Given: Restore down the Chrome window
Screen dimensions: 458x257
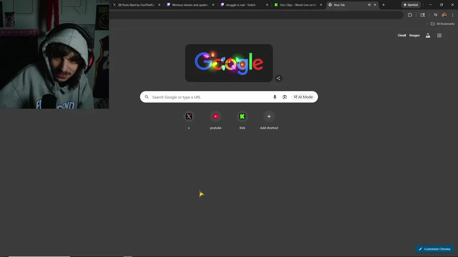Looking at the screenshot, I should tap(442, 5).
